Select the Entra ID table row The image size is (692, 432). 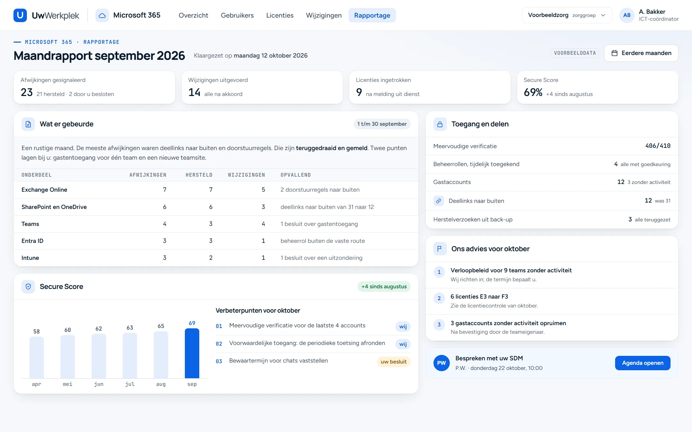click(216, 241)
